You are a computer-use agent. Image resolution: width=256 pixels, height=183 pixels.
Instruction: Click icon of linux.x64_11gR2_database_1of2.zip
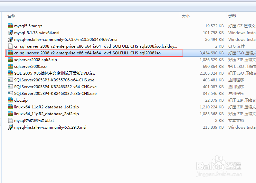click(x=10, y=107)
